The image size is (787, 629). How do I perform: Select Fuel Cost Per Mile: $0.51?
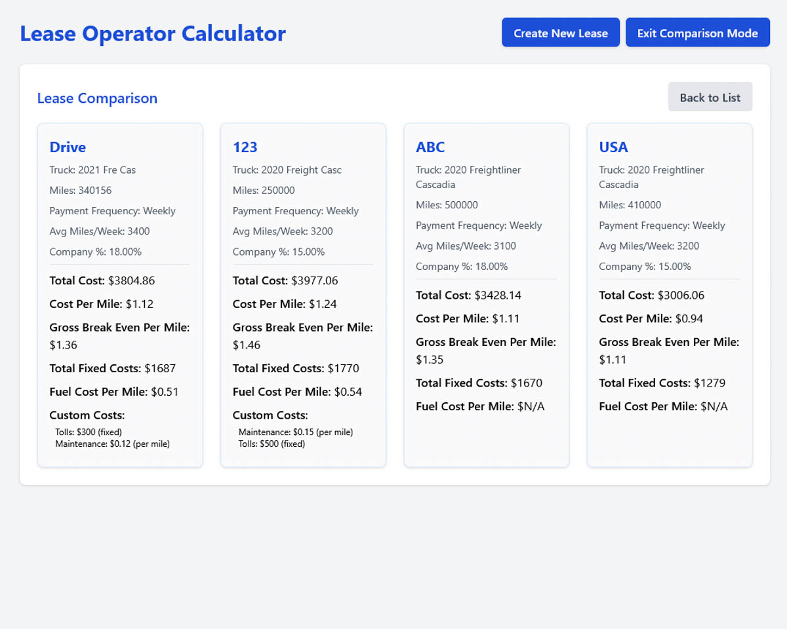(114, 392)
